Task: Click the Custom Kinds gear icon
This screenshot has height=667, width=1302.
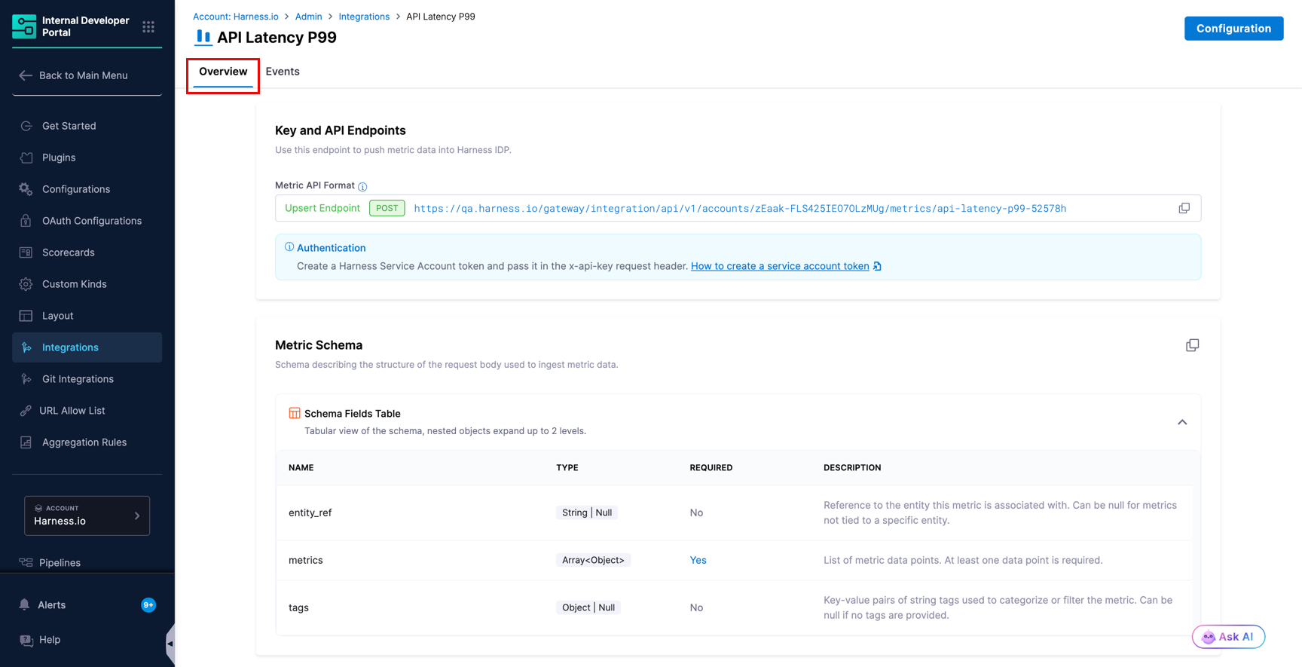Action: point(26,284)
